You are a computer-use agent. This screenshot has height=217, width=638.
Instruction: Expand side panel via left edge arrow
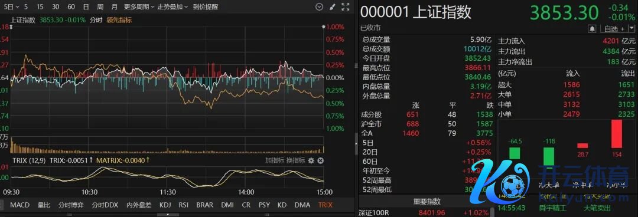(357, 143)
